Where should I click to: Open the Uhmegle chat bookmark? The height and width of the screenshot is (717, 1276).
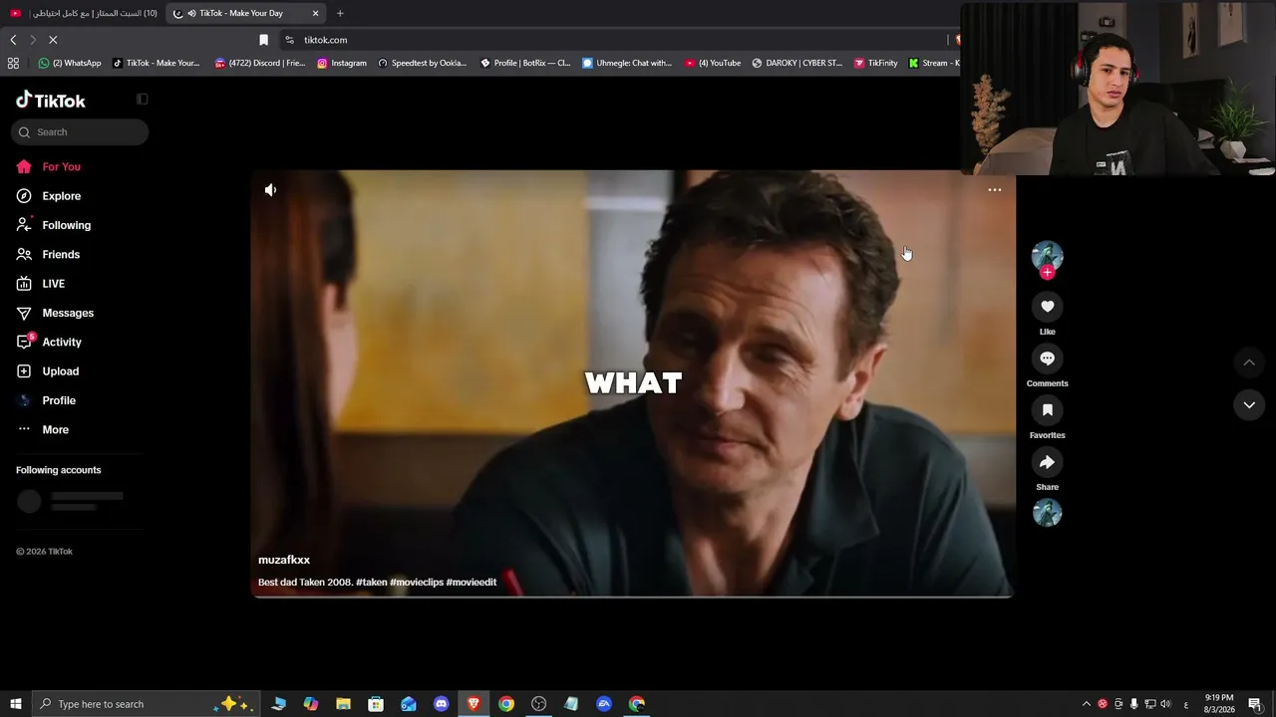[627, 63]
